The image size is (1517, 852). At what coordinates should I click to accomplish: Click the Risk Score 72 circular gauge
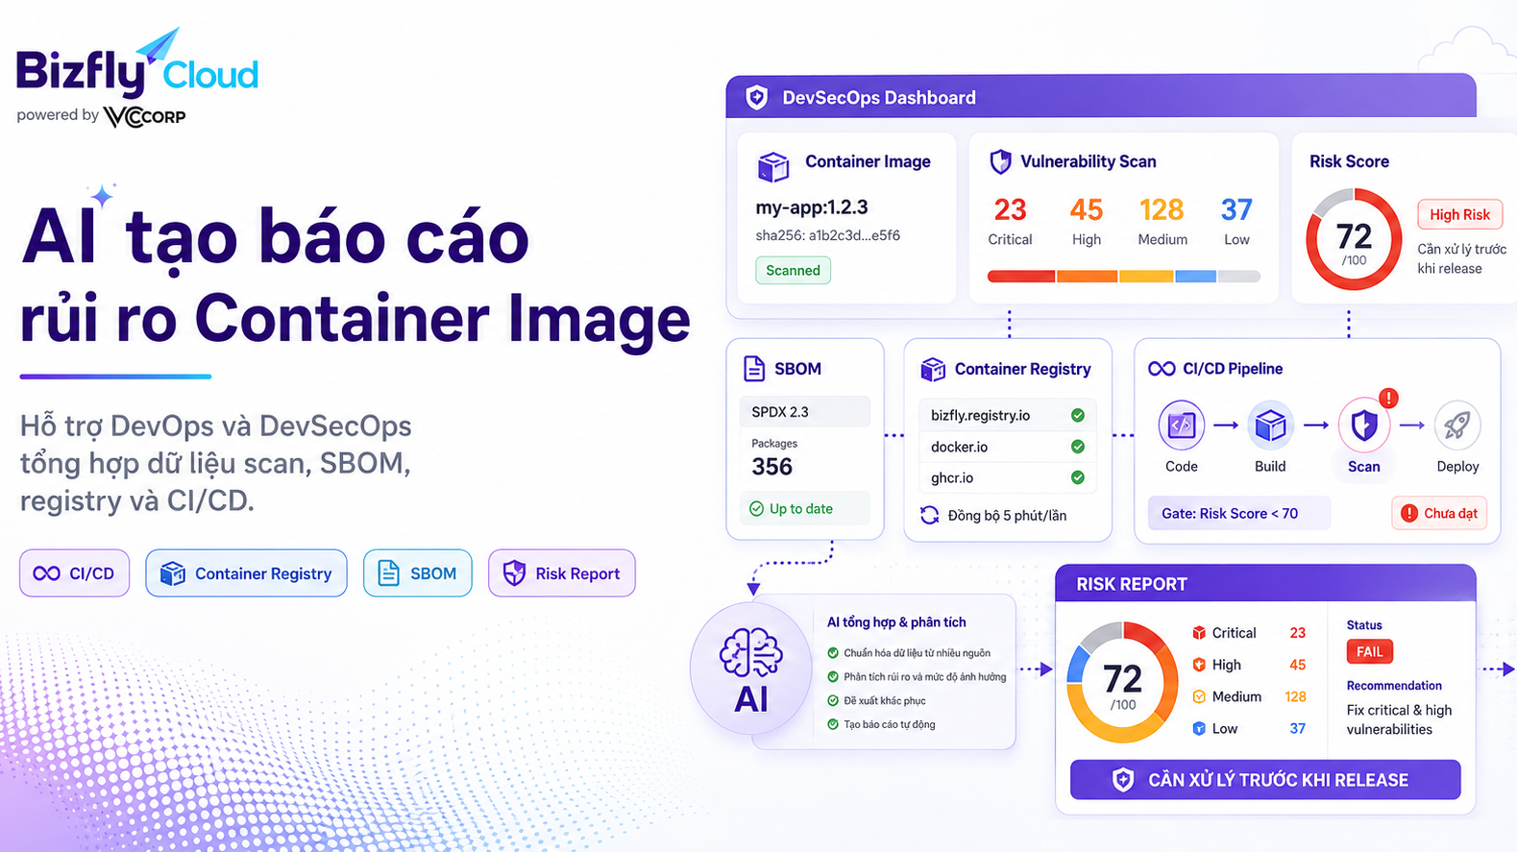point(1354,240)
